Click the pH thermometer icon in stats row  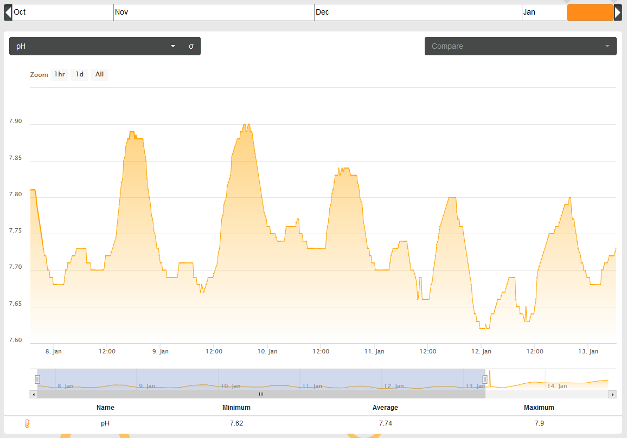(x=27, y=423)
